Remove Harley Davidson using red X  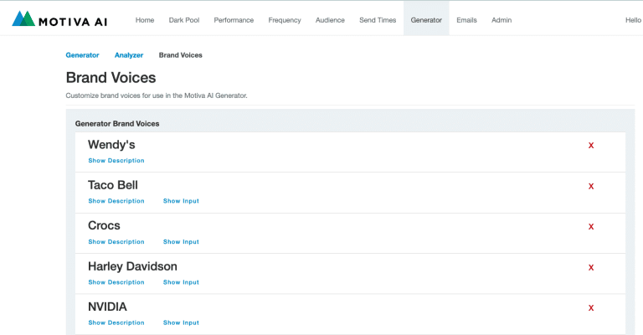pyautogui.click(x=591, y=268)
